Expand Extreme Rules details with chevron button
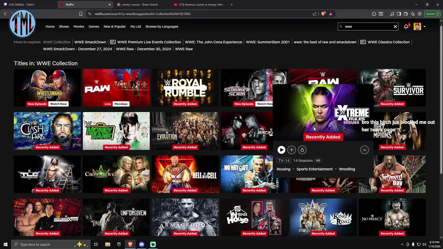This screenshot has width=443, height=249. pyautogui.click(x=364, y=150)
